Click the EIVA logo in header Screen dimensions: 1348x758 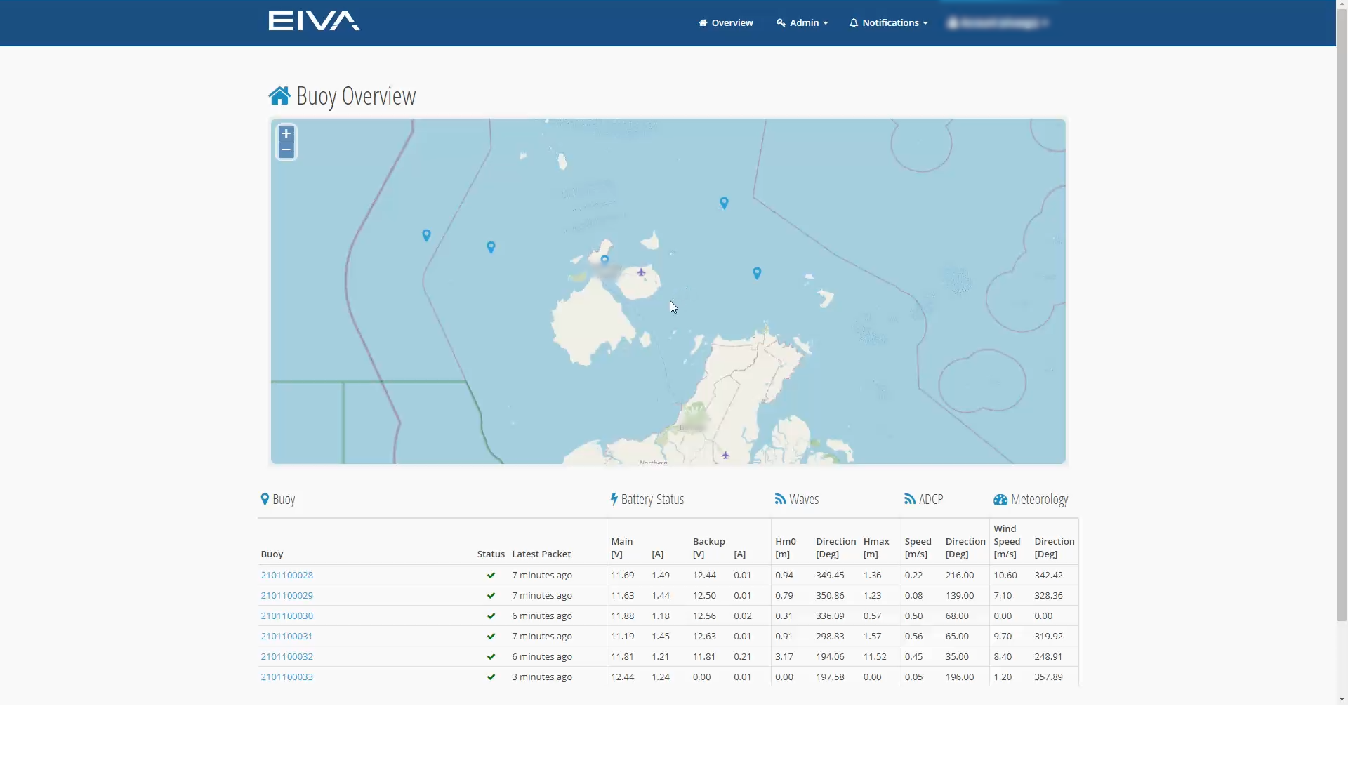tap(314, 21)
